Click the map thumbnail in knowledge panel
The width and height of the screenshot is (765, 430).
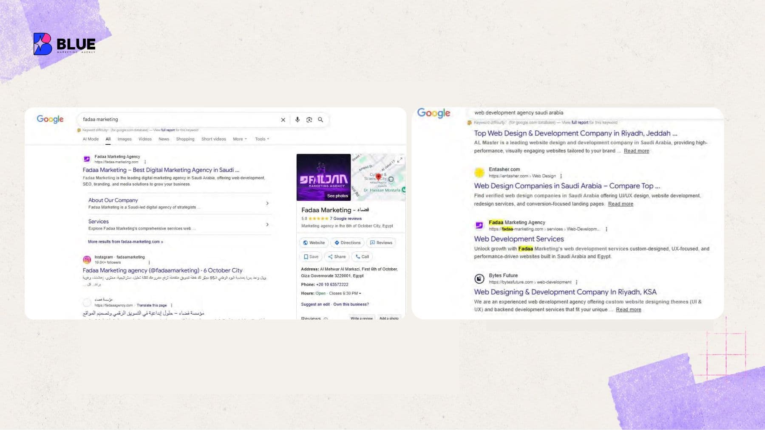(x=378, y=177)
